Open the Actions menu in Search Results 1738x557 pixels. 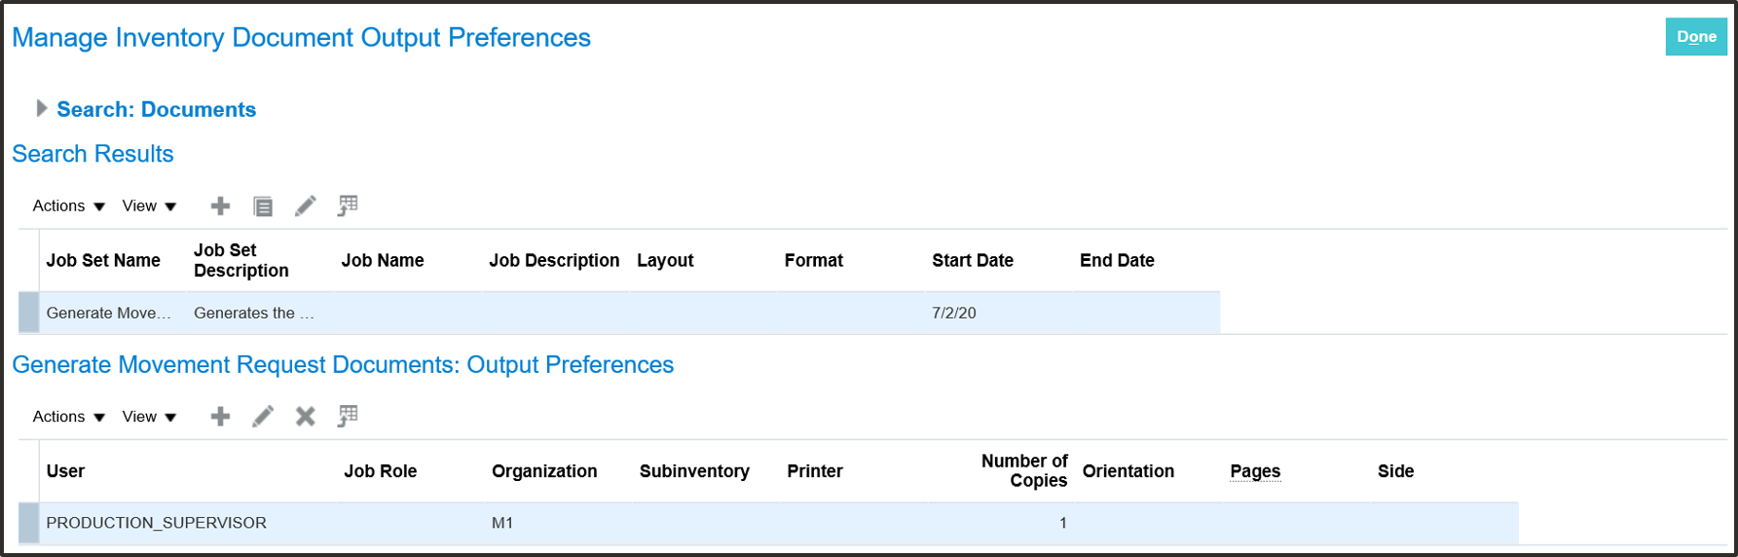(68, 206)
